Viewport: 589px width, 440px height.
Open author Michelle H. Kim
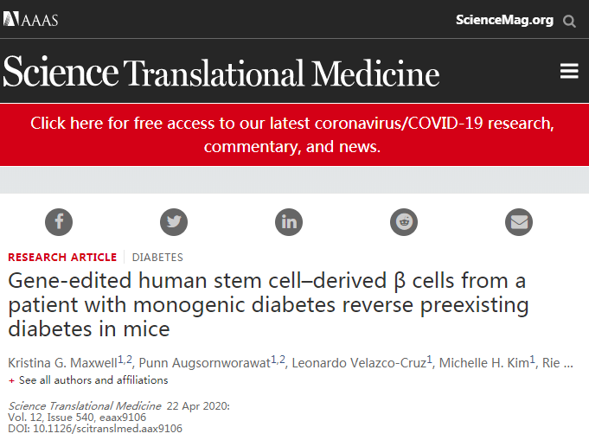[x=484, y=363]
